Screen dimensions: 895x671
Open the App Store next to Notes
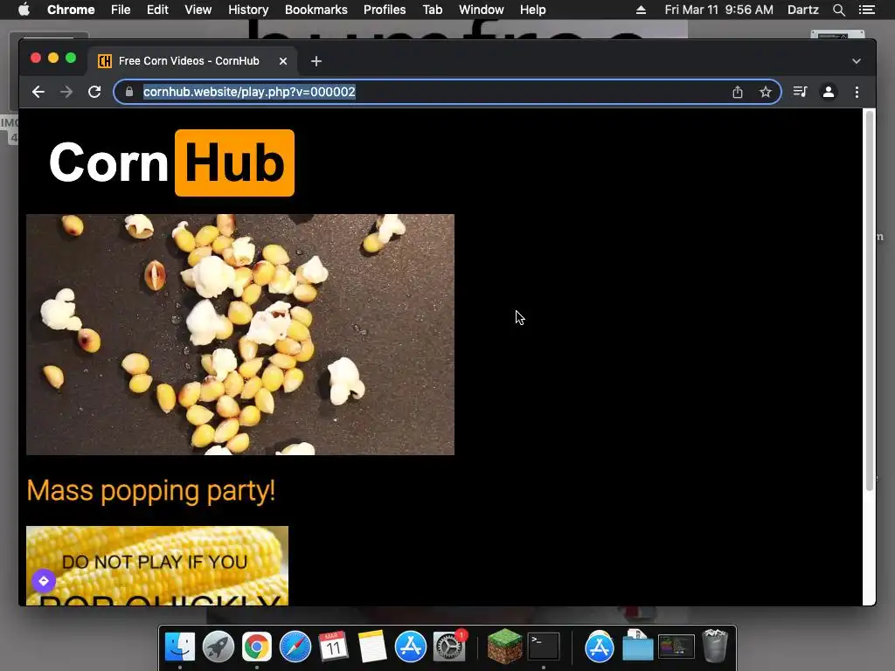(411, 647)
